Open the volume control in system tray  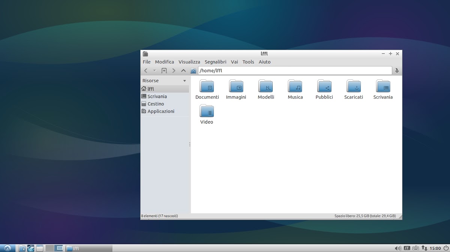(x=398, y=248)
